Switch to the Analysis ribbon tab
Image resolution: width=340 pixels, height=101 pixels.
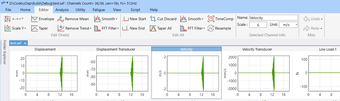(62, 10)
